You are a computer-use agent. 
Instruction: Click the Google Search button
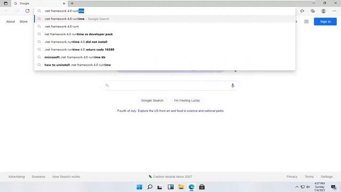152,100
